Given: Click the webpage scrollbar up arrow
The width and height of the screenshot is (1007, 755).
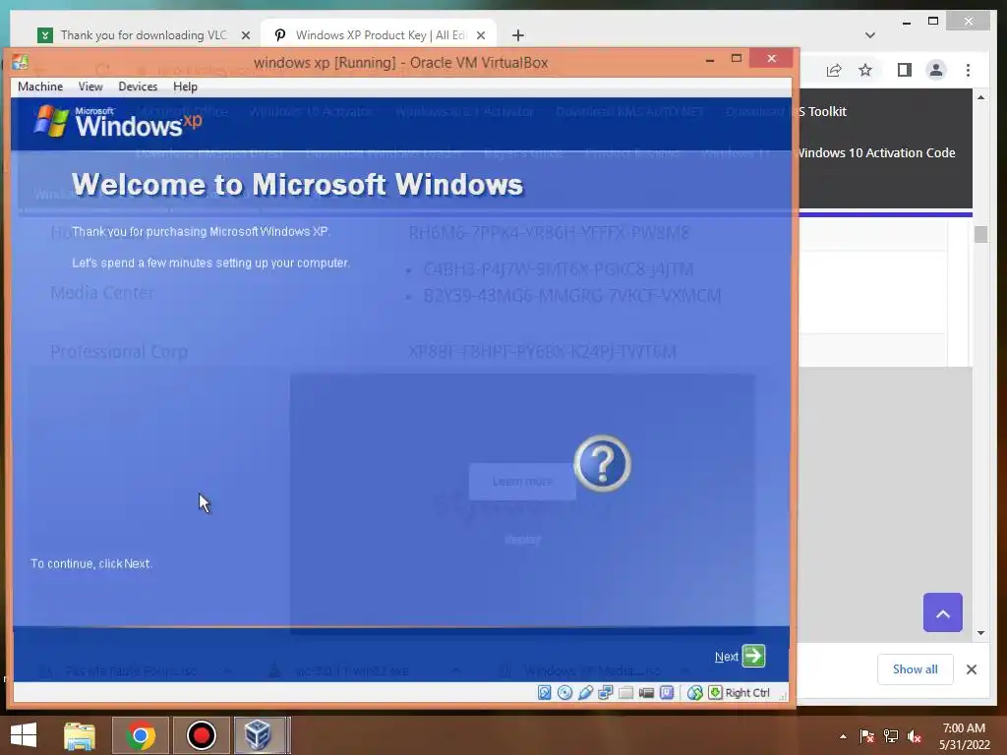Looking at the screenshot, I should click(x=980, y=97).
